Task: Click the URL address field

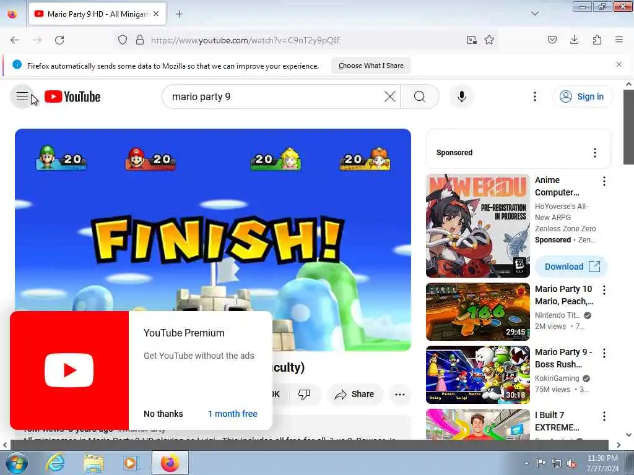Action: (305, 40)
